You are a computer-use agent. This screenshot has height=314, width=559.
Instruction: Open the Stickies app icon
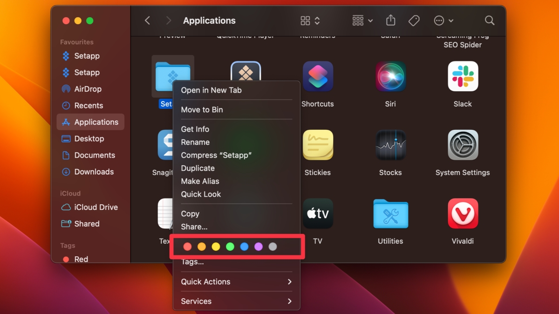(318, 145)
